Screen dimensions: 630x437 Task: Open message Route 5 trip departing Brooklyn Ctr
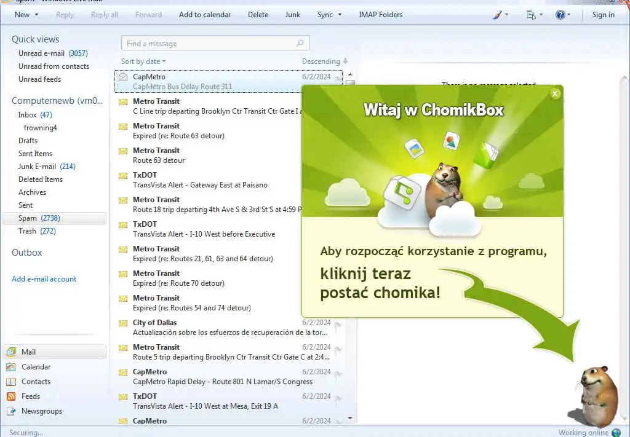click(229, 352)
